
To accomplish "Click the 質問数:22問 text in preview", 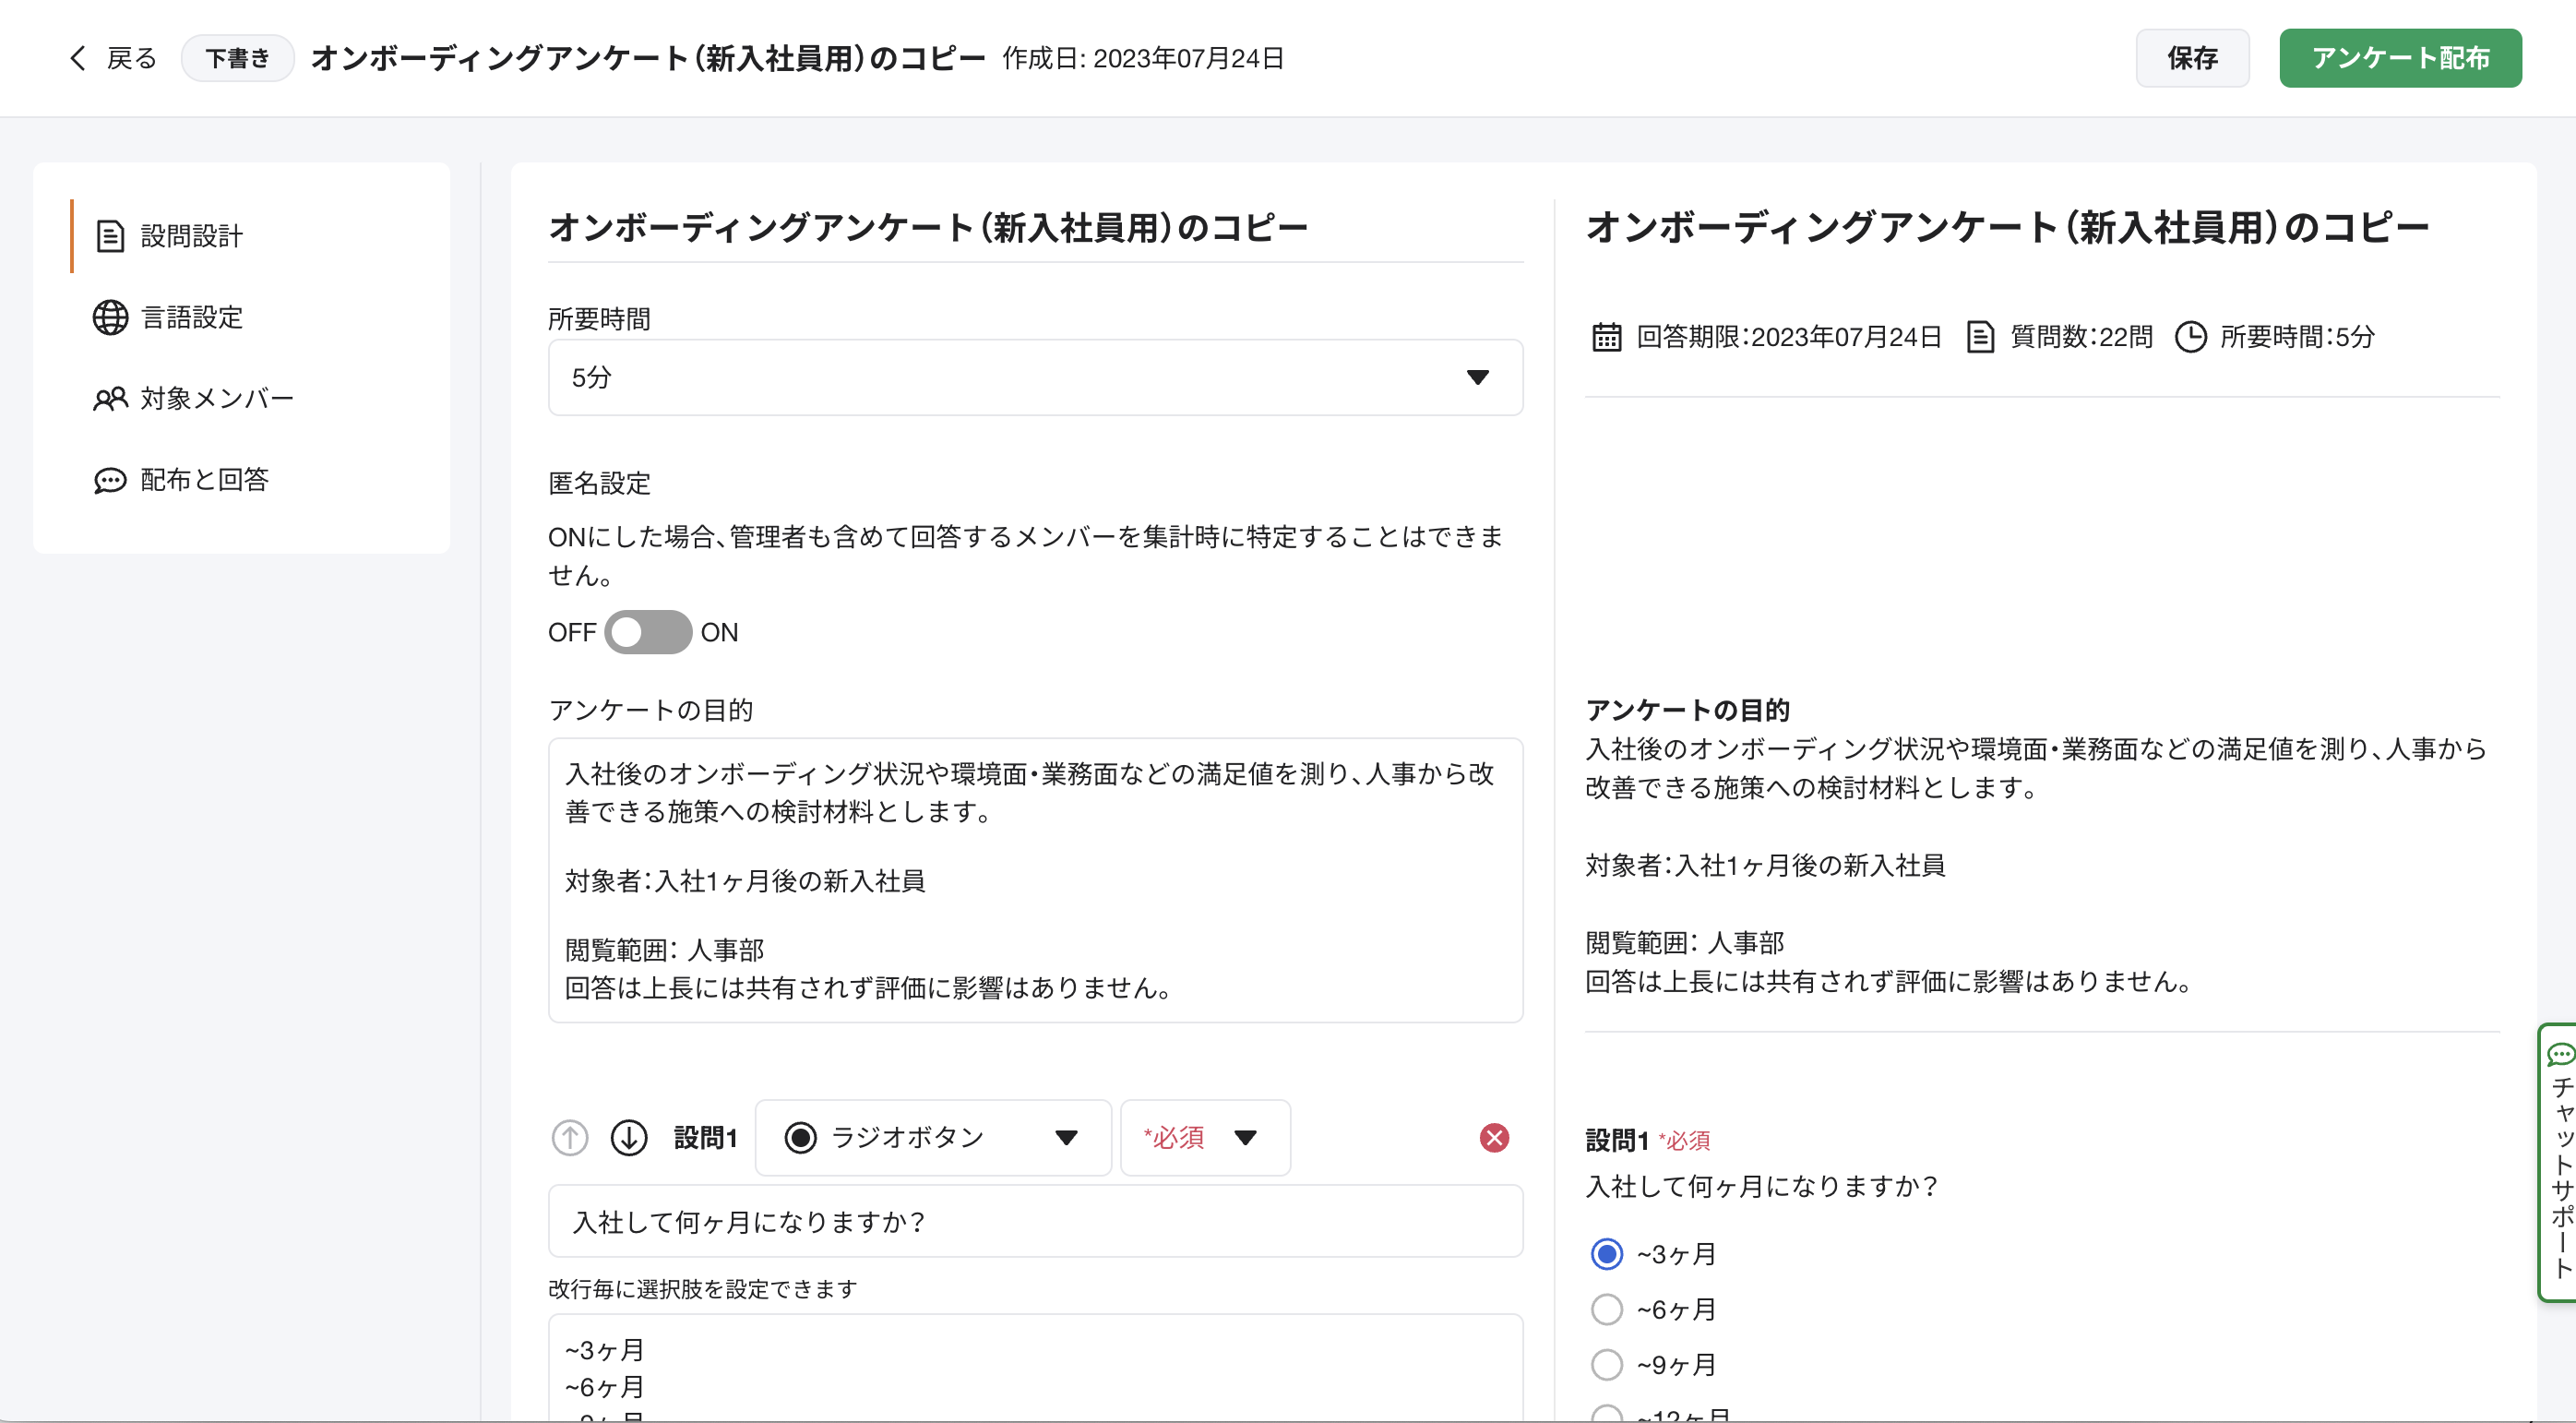I will (2081, 337).
